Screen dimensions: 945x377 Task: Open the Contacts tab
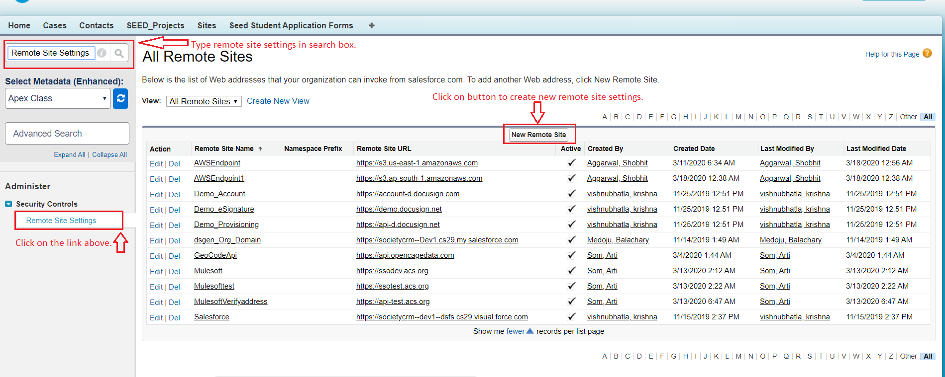click(97, 25)
